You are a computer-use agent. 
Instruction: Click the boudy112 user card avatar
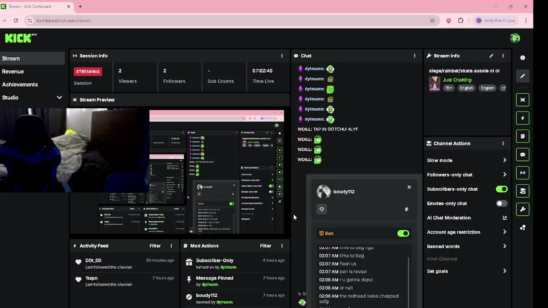[324, 192]
